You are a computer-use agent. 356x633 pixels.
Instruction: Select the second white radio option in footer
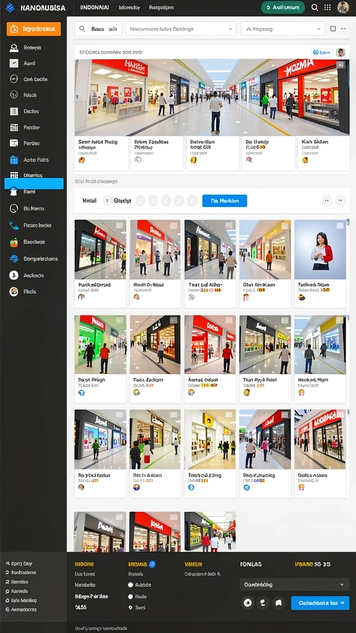(x=130, y=597)
